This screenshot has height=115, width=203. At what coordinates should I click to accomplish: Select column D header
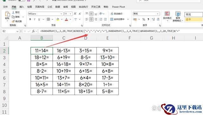(x=86, y=38)
